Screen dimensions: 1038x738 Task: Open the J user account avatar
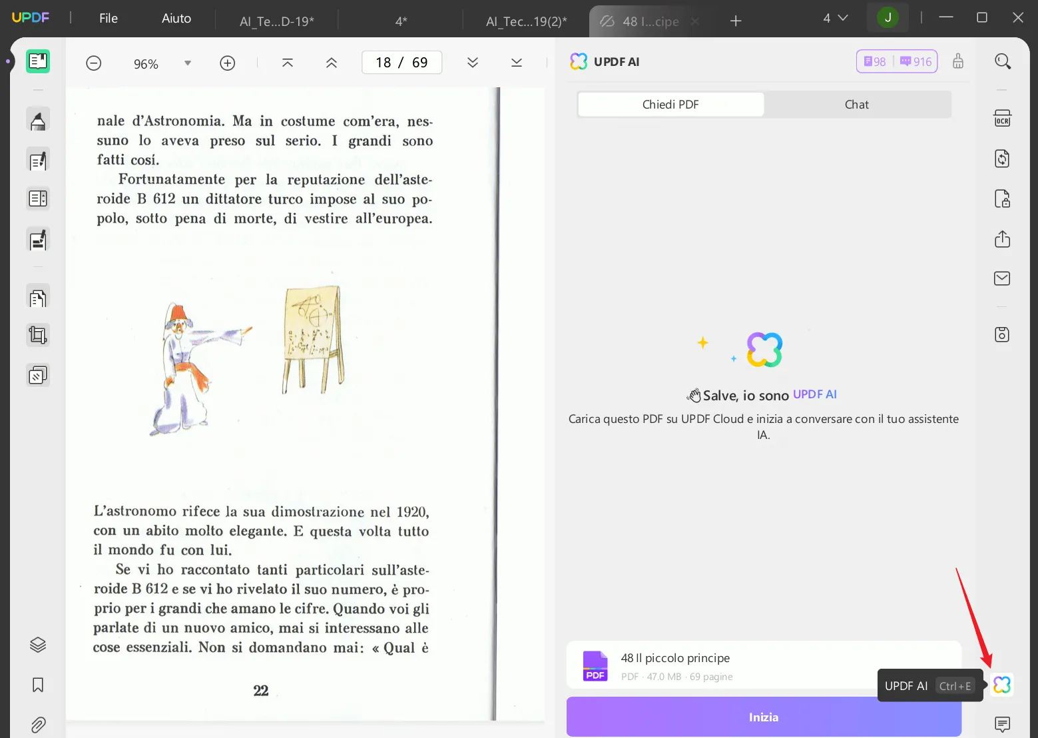pos(888,18)
